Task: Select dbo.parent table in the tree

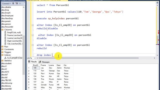Action: [x=6, y=21]
